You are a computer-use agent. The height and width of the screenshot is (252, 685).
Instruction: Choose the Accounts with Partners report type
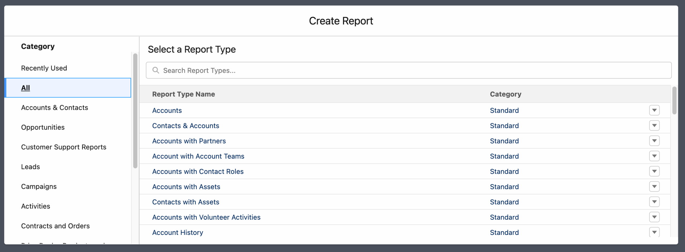click(x=189, y=141)
